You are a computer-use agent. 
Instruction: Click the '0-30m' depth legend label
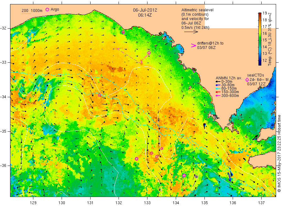pyautogui.click(x=227, y=82)
